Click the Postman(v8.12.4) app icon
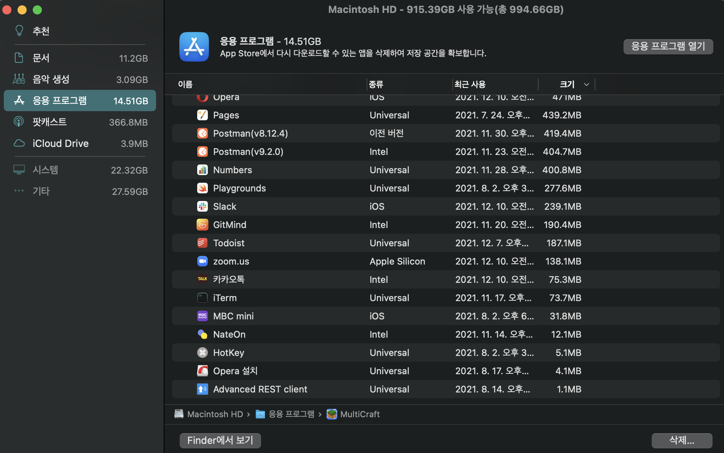Screen dimensions: 724x453 pyautogui.click(x=203, y=133)
